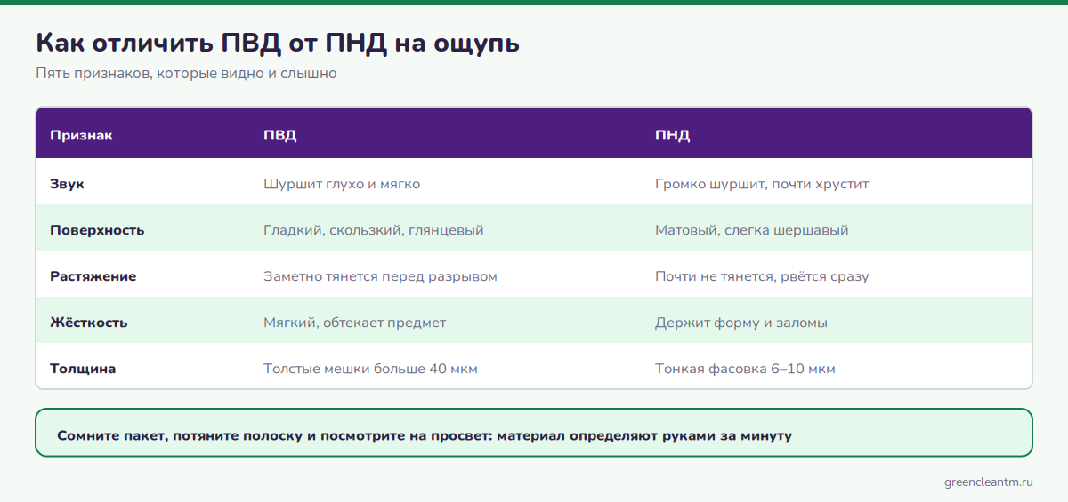This screenshot has width=1068, height=502.
Task: Click the "Звук" row label
Action: coord(67,184)
